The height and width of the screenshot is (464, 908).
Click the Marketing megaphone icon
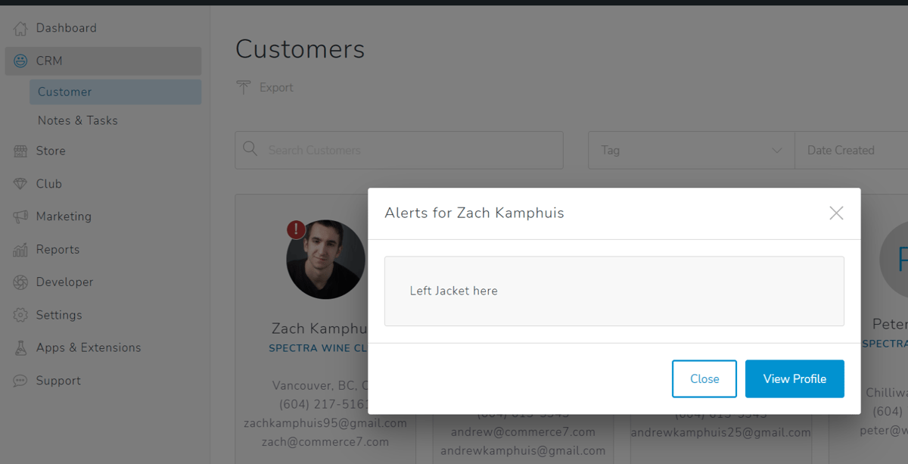20,217
